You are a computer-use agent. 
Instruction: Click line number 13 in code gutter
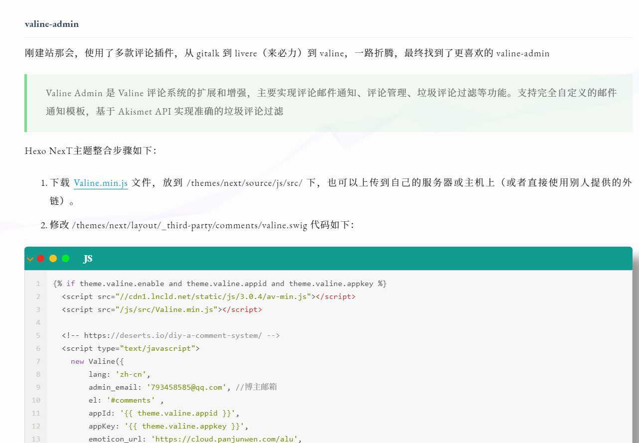click(x=36, y=439)
